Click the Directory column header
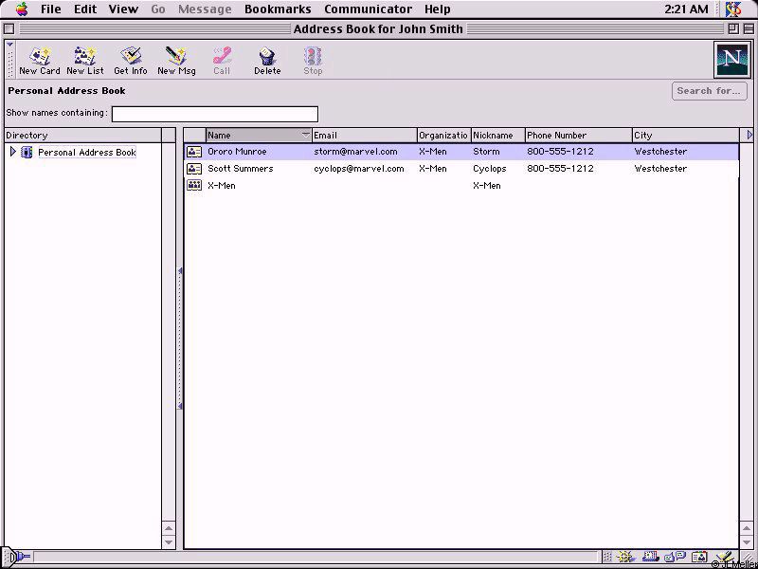 [x=82, y=136]
